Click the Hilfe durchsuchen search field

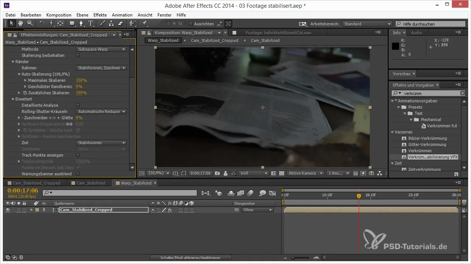[x=431, y=24]
